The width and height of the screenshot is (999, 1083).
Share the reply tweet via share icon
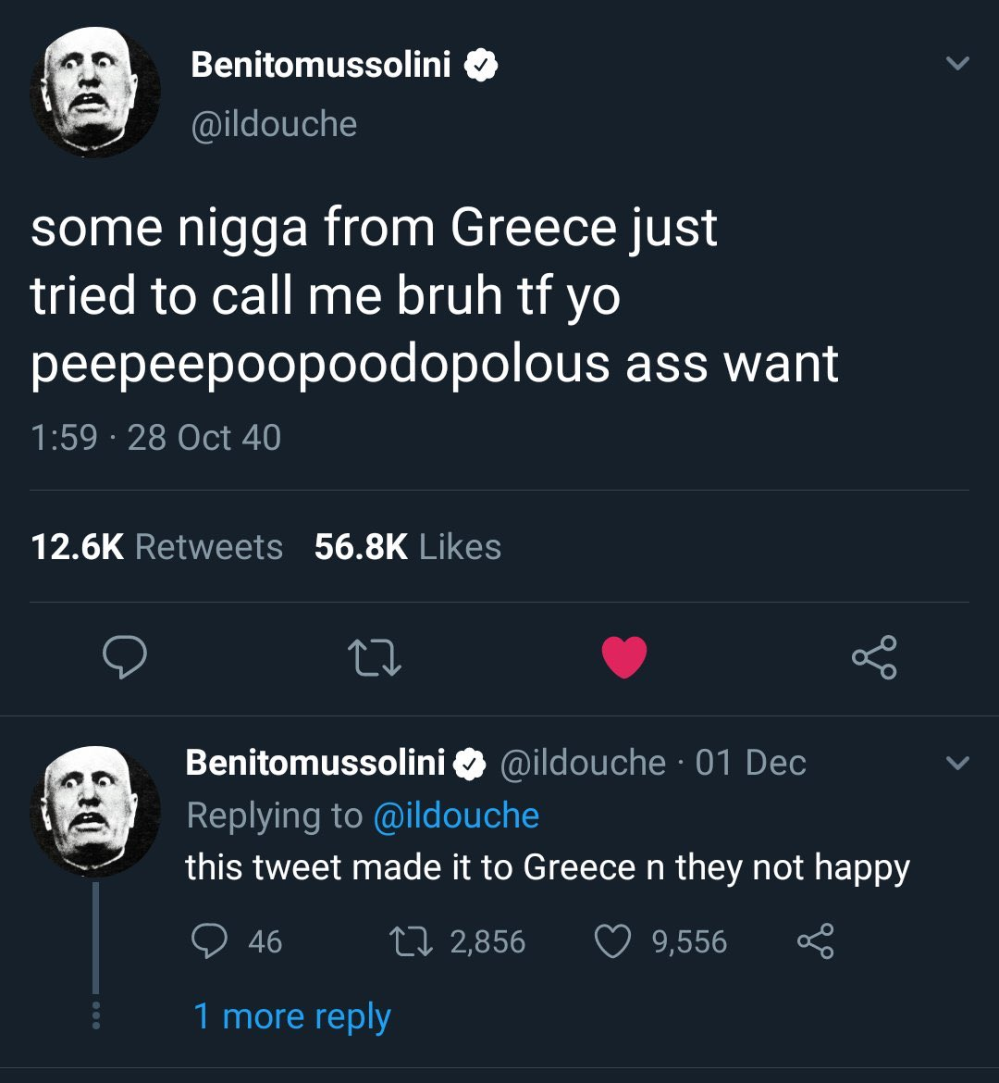[x=815, y=941]
